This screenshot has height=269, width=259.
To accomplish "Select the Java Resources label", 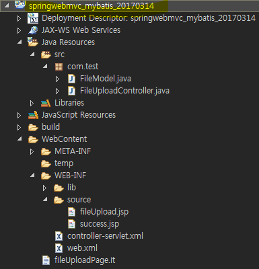I will click(x=68, y=42).
